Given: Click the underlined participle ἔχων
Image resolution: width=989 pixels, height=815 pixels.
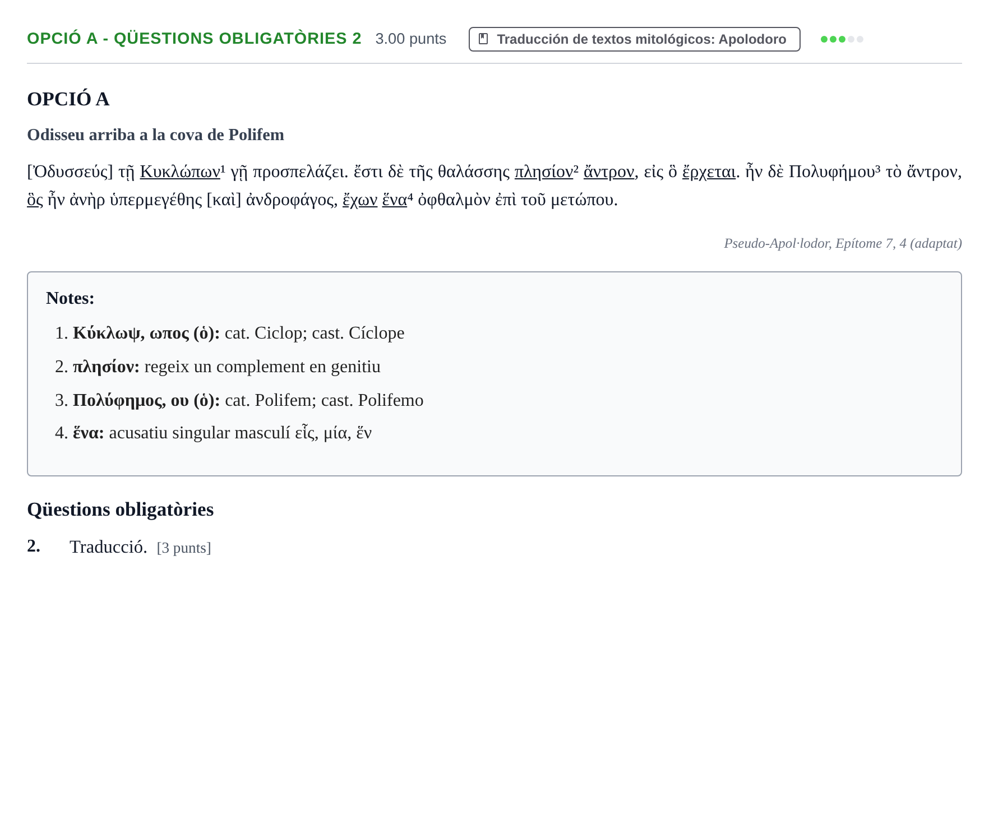Looking at the screenshot, I should 360,200.
